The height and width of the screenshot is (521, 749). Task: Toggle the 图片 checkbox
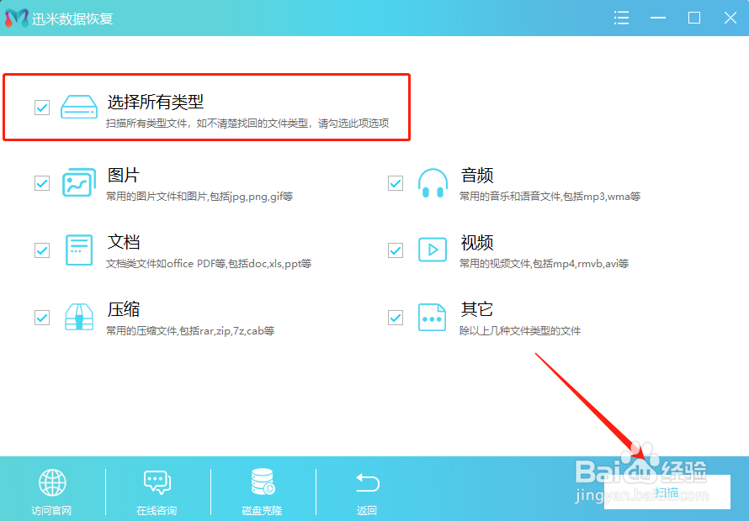pos(42,182)
